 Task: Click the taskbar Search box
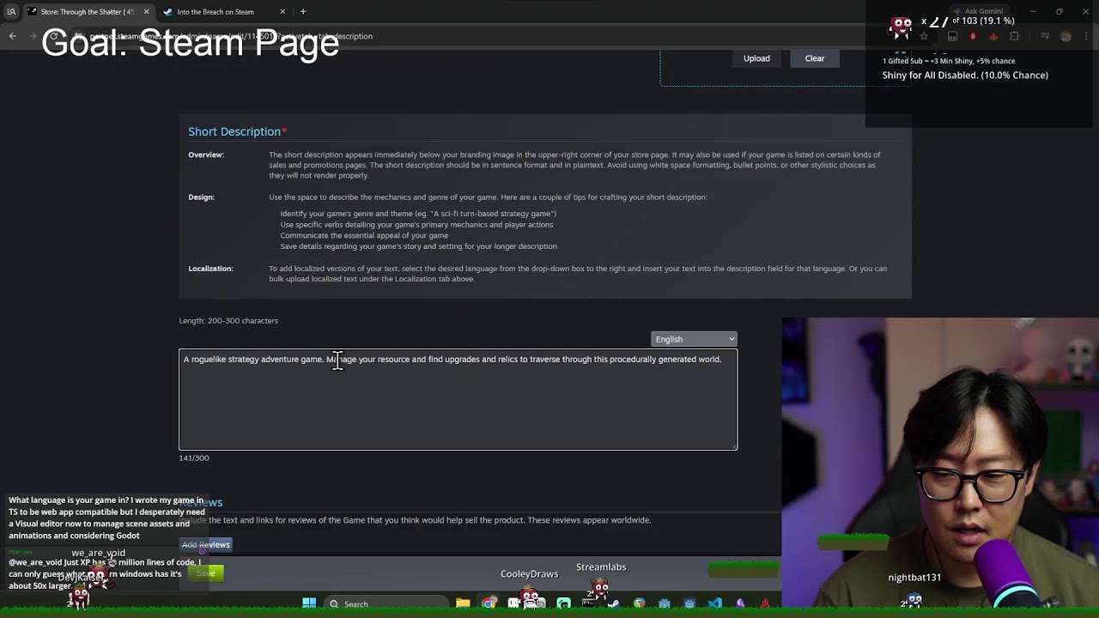[x=386, y=603]
